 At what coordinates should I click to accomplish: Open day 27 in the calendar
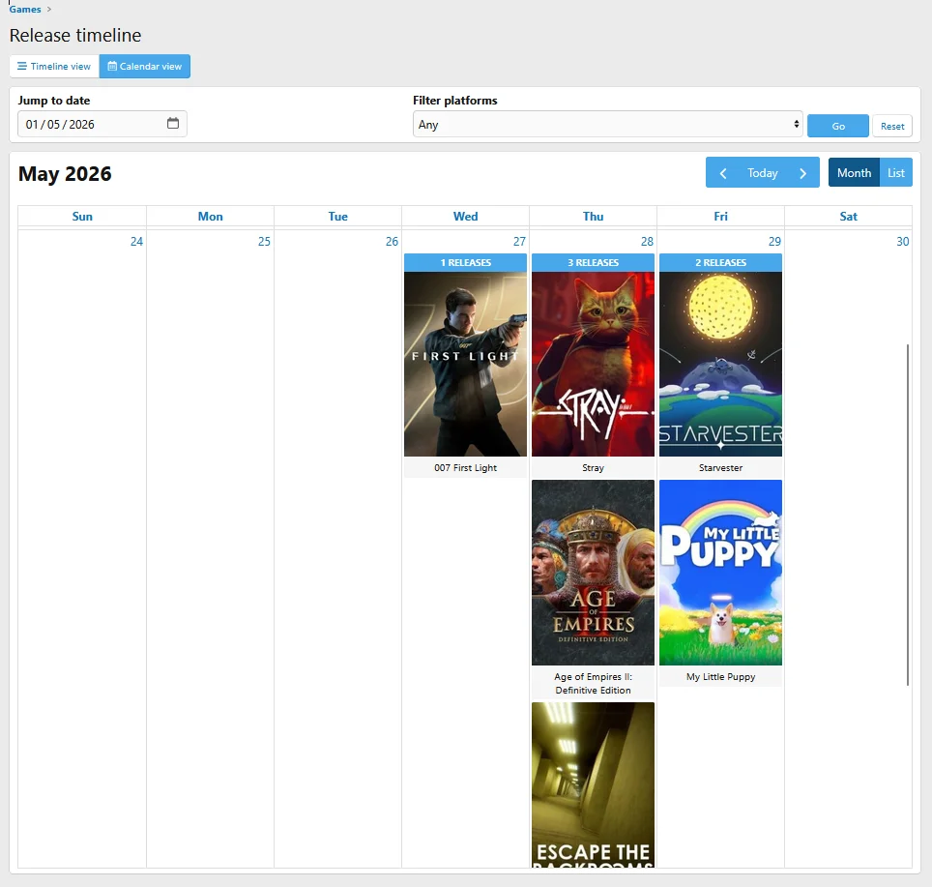(519, 242)
